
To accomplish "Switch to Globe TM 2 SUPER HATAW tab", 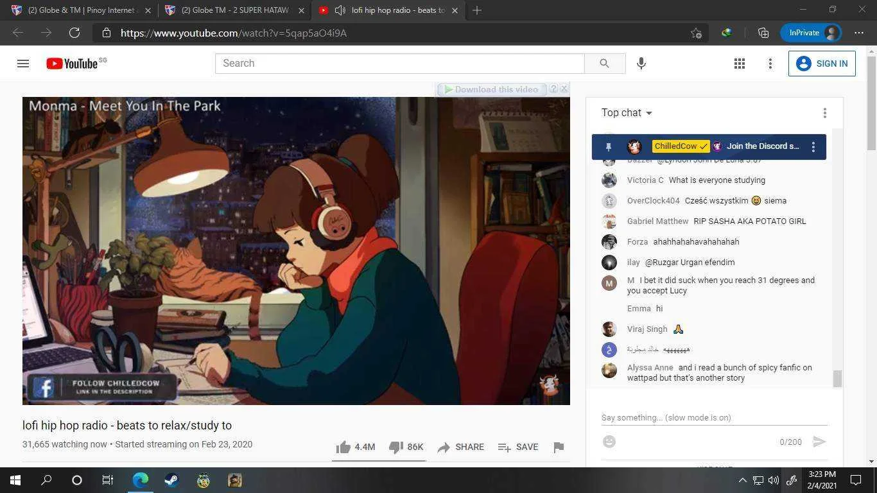I will 234,10.
